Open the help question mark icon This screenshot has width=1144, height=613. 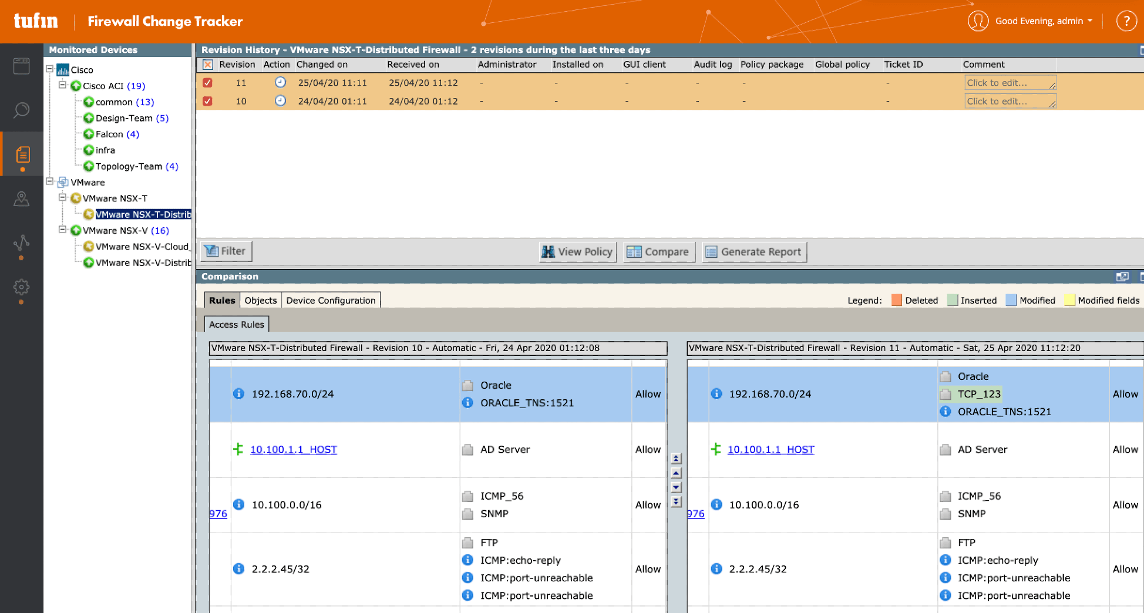click(x=1126, y=21)
